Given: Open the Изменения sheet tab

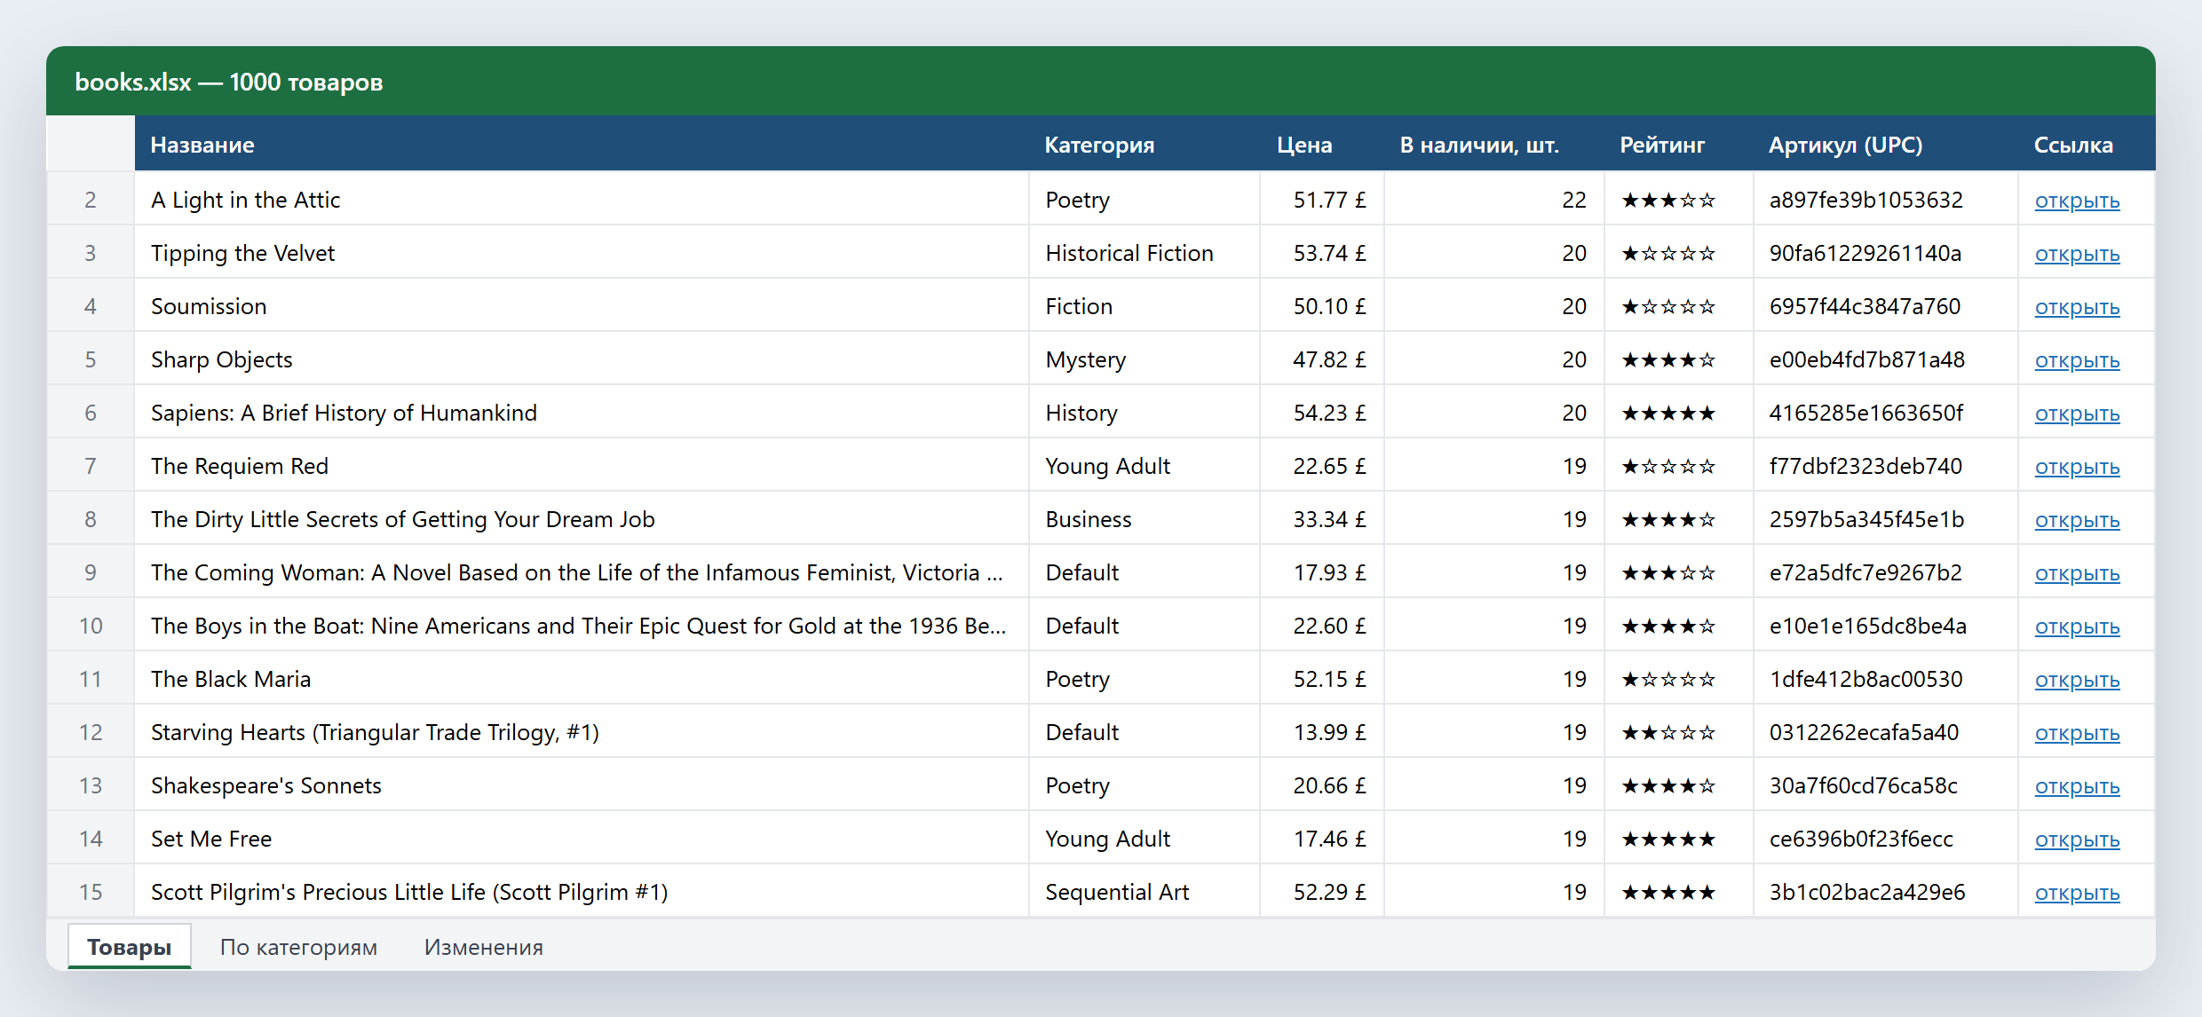Looking at the screenshot, I should click(x=484, y=947).
